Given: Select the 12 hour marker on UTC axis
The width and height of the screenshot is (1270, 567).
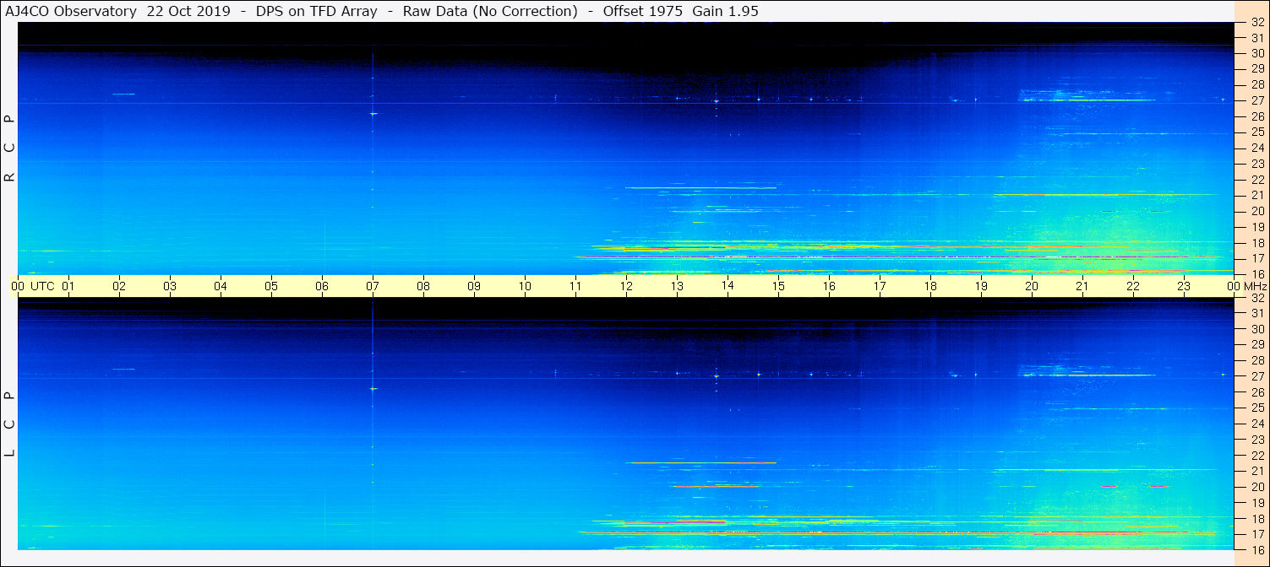Looking at the screenshot, I should coord(626,286).
